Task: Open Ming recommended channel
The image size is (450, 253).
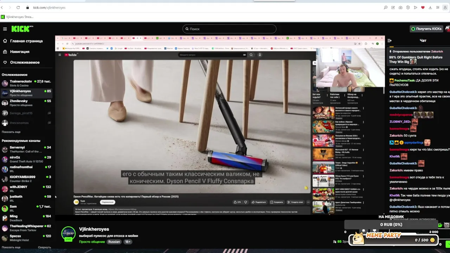Action: tap(27, 218)
